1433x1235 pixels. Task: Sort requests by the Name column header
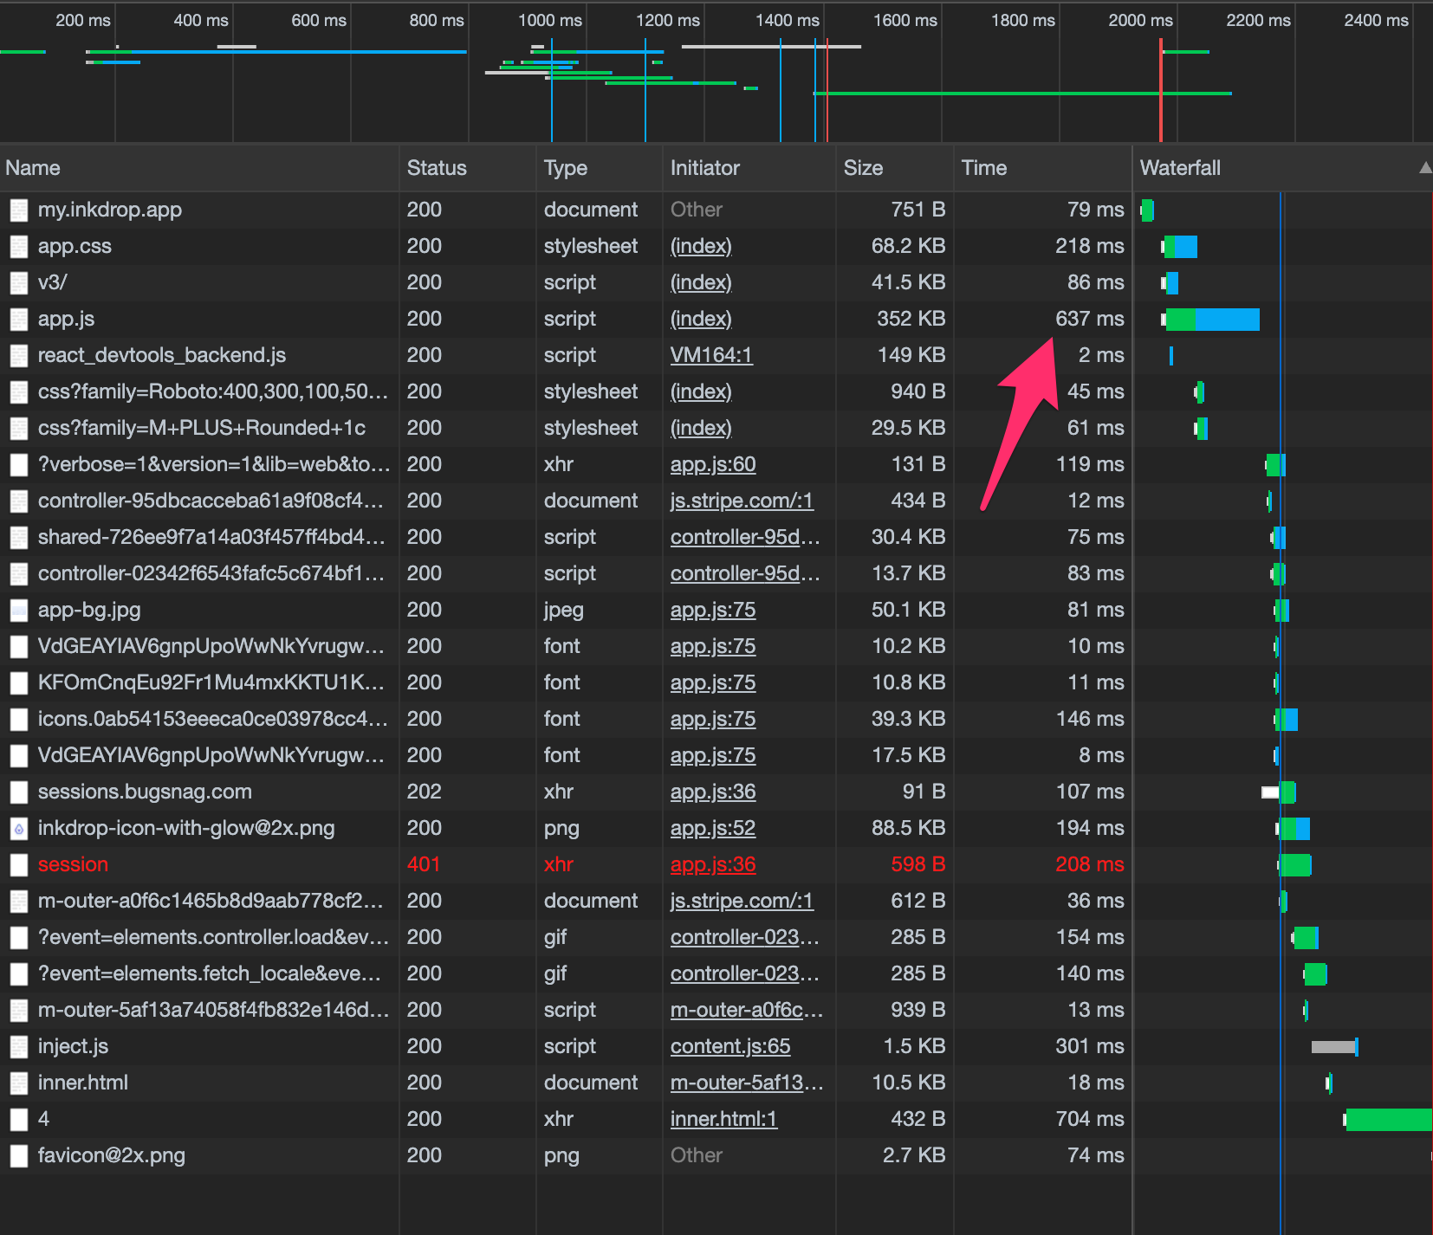(x=33, y=168)
